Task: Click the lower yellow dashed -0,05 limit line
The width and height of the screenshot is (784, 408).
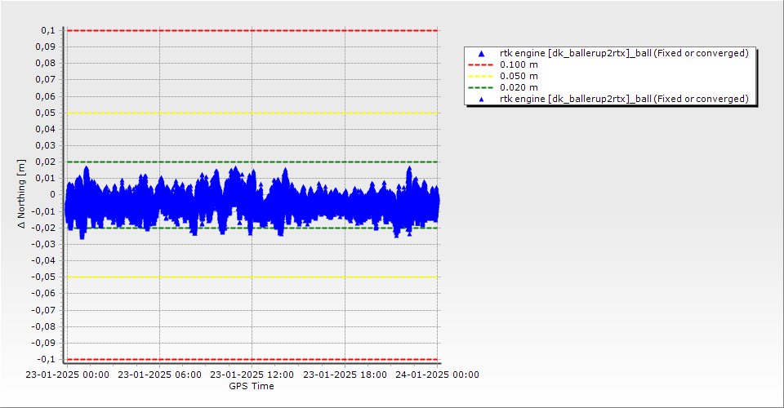Action: pos(252,277)
